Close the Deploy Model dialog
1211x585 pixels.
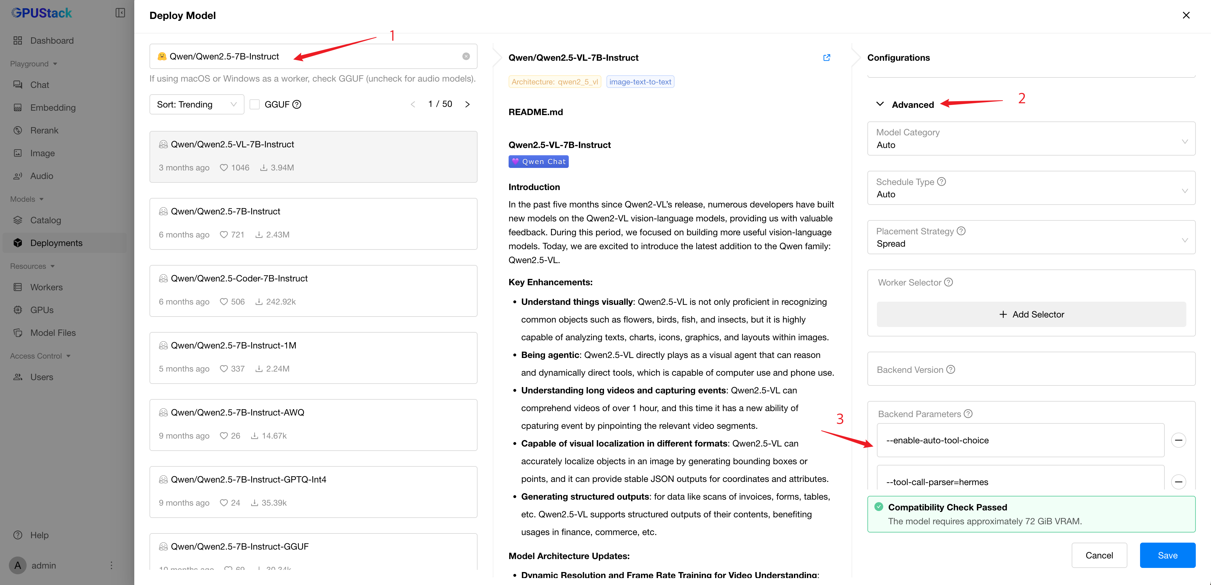click(x=1186, y=15)
